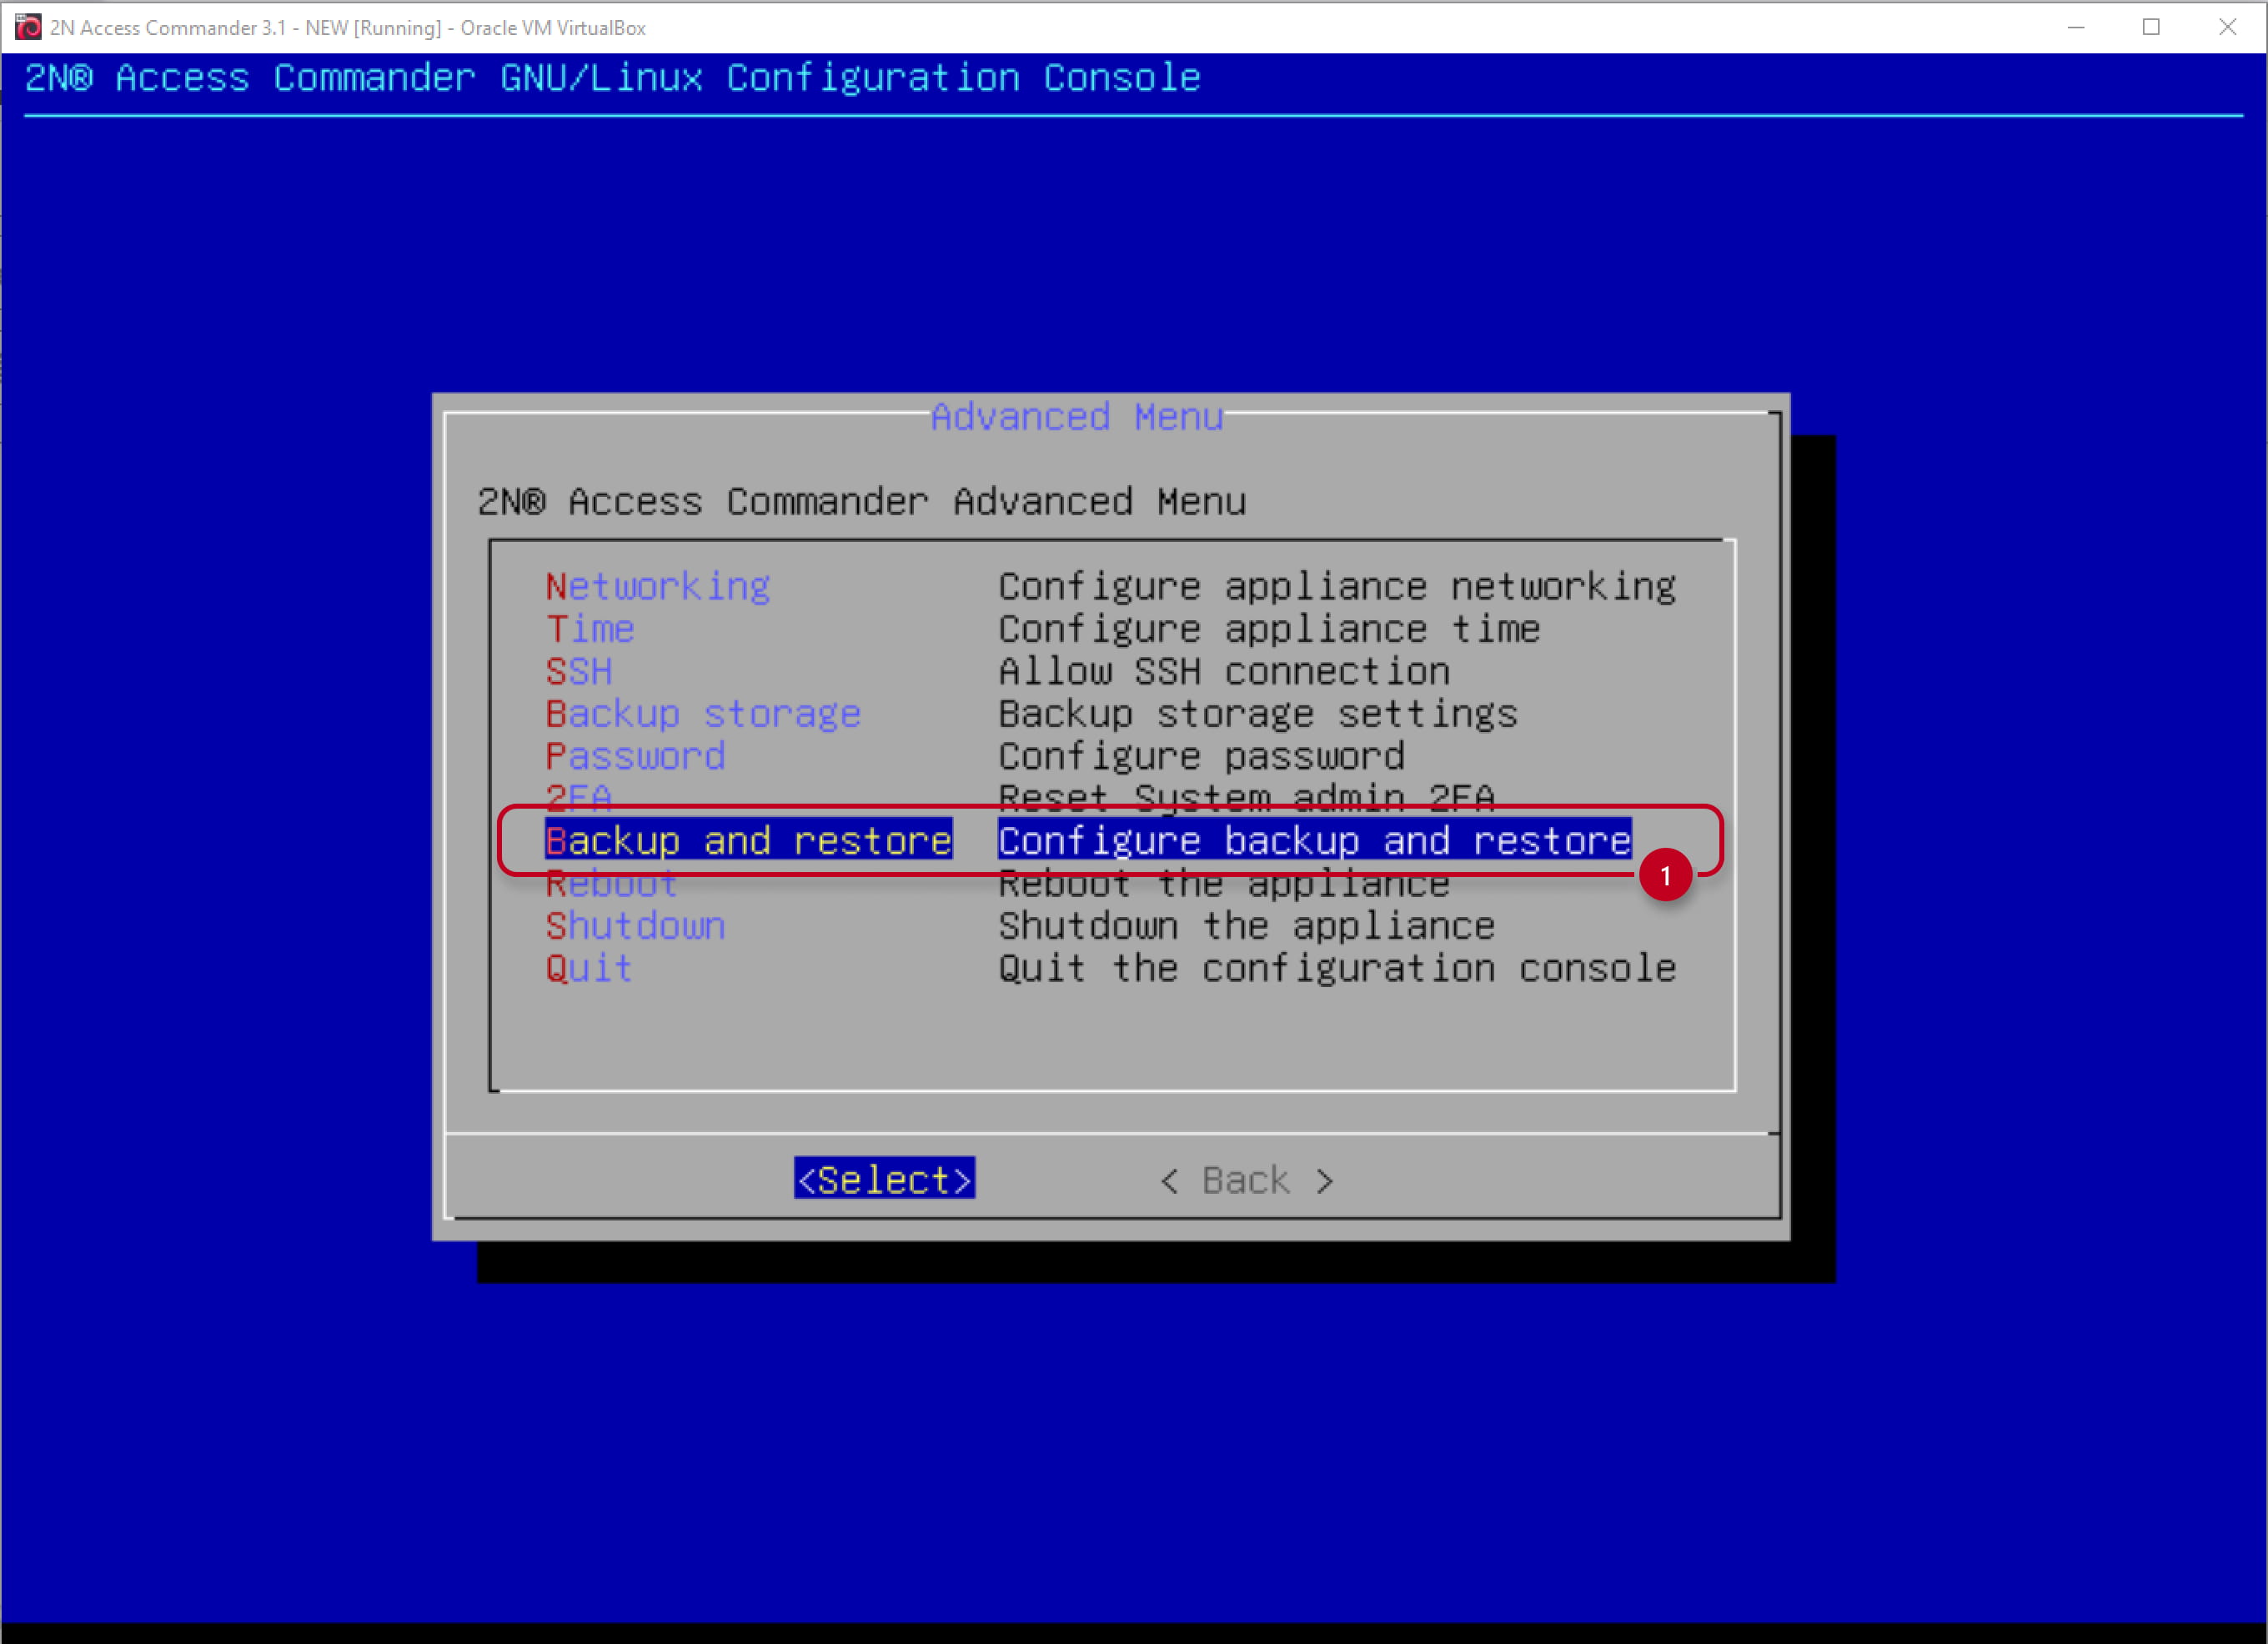Maximize the VirtualBox window
2268x1644 pixels.
[2152, 27]
